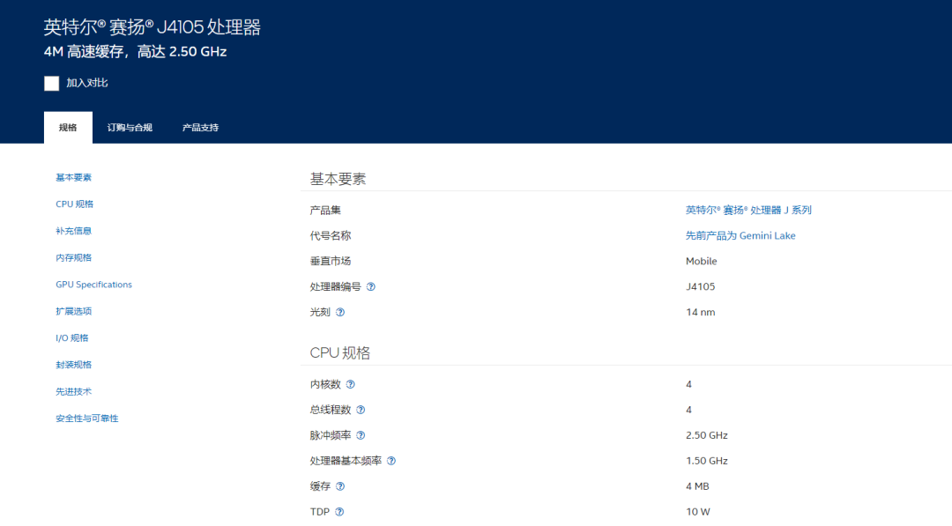
Task: Check the 加入对比 checkbox
Action: [x=52, y=83]
